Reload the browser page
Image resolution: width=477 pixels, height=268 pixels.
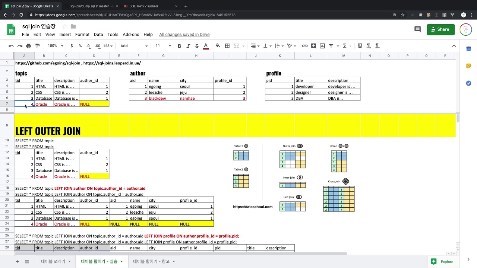point(21,15)
